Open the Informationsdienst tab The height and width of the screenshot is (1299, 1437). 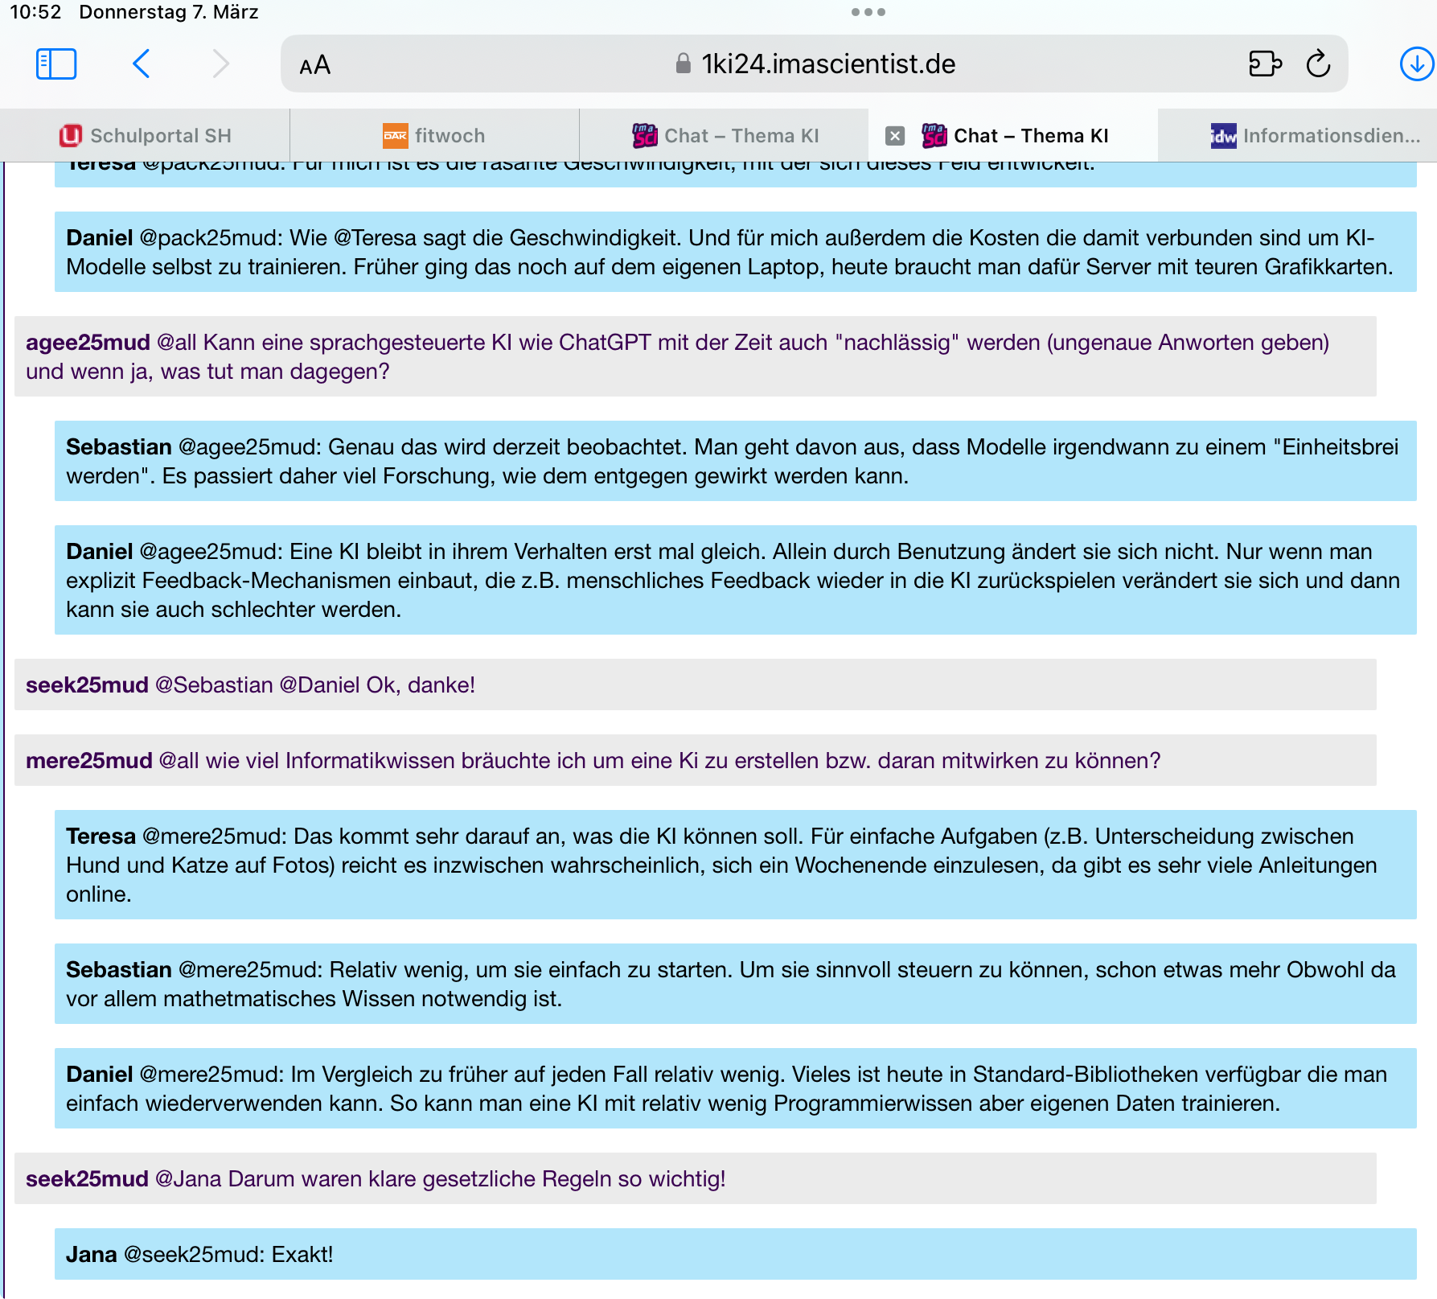point(1298,136)
